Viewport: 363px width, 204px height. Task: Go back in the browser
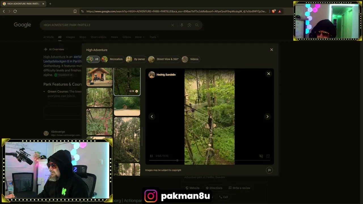[4, 11]
